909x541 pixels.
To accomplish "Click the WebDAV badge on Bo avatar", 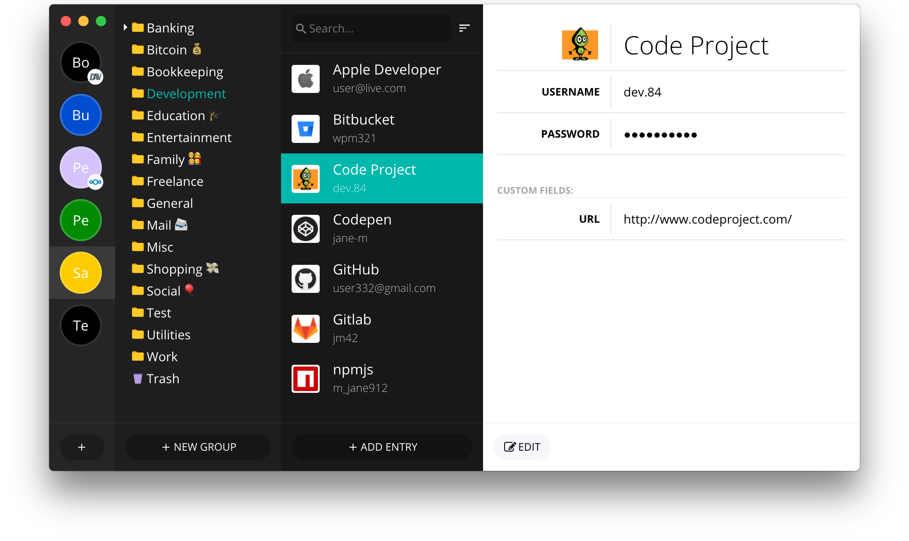I will click(95, 77).
